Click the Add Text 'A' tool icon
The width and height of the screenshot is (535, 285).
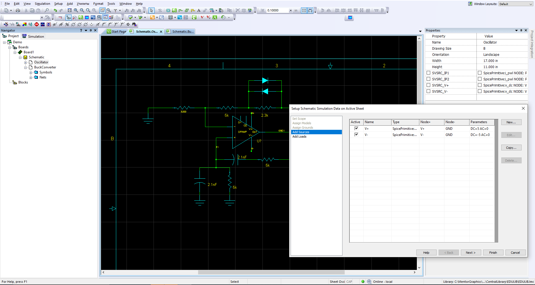pos(199,10)
